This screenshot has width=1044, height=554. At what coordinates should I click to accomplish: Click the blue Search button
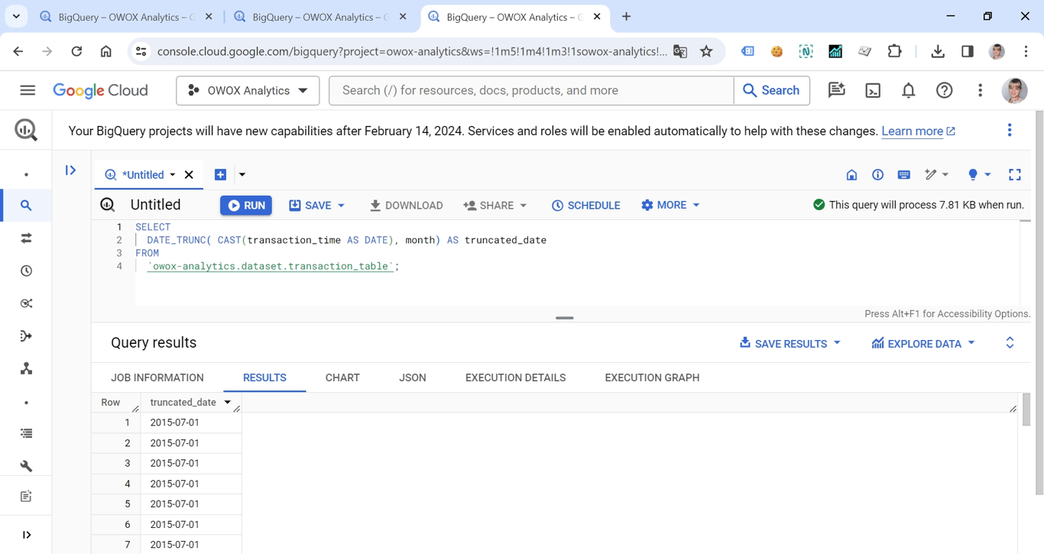[x=771, y=90]
